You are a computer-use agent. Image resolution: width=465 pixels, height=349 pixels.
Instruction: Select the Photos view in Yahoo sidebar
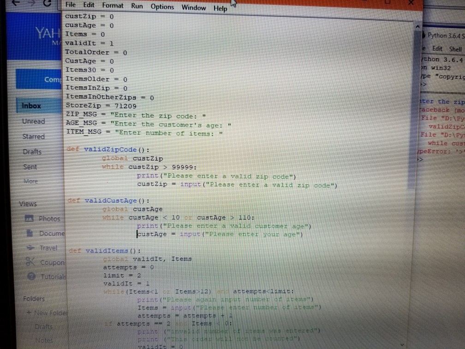click(49, 218)
